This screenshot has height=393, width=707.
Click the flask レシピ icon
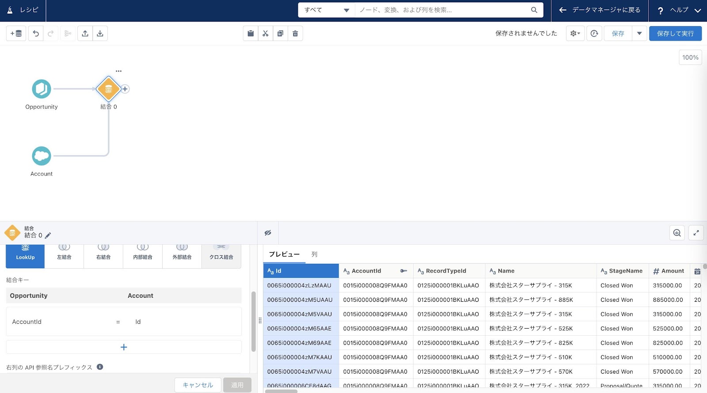coord(10,10)
